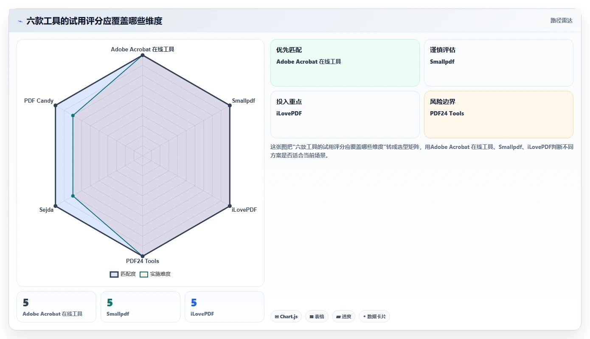This screenshot has height=339, width=590.
Task: Click Smallpdf text in 谨慎评估 card
Action: [x=442, y=62]
